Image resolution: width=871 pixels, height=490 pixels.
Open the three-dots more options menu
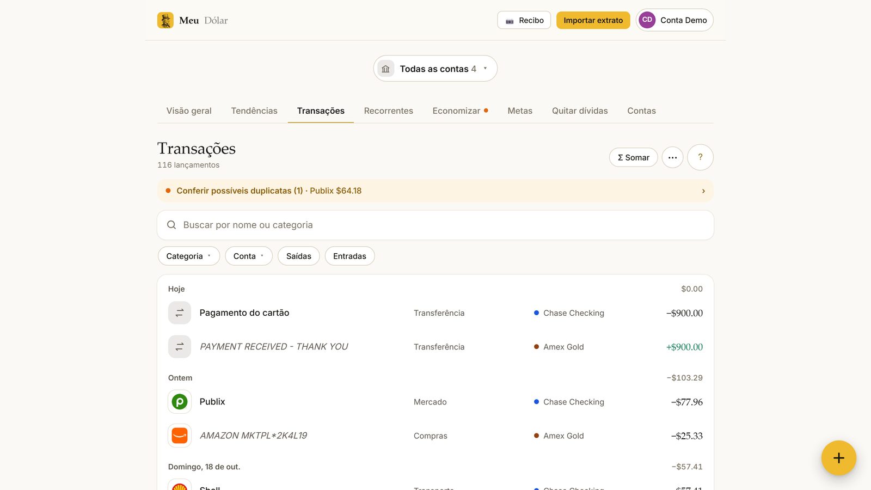pyautogui.click(x=672, y=157)
